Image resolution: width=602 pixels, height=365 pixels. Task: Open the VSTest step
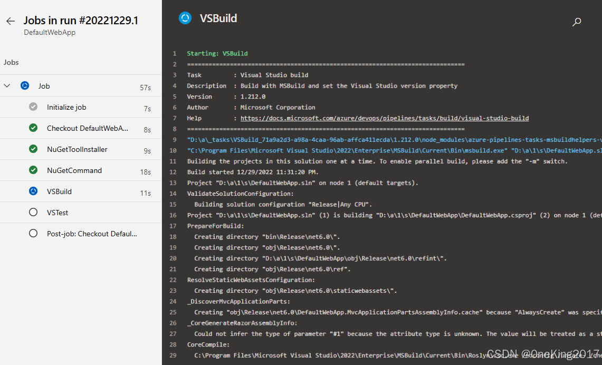point(81,212)
